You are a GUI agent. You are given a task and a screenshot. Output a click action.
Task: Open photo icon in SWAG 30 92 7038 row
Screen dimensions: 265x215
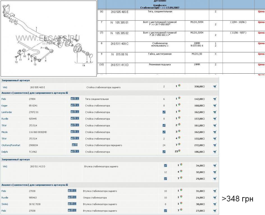(x=69, y=204)
